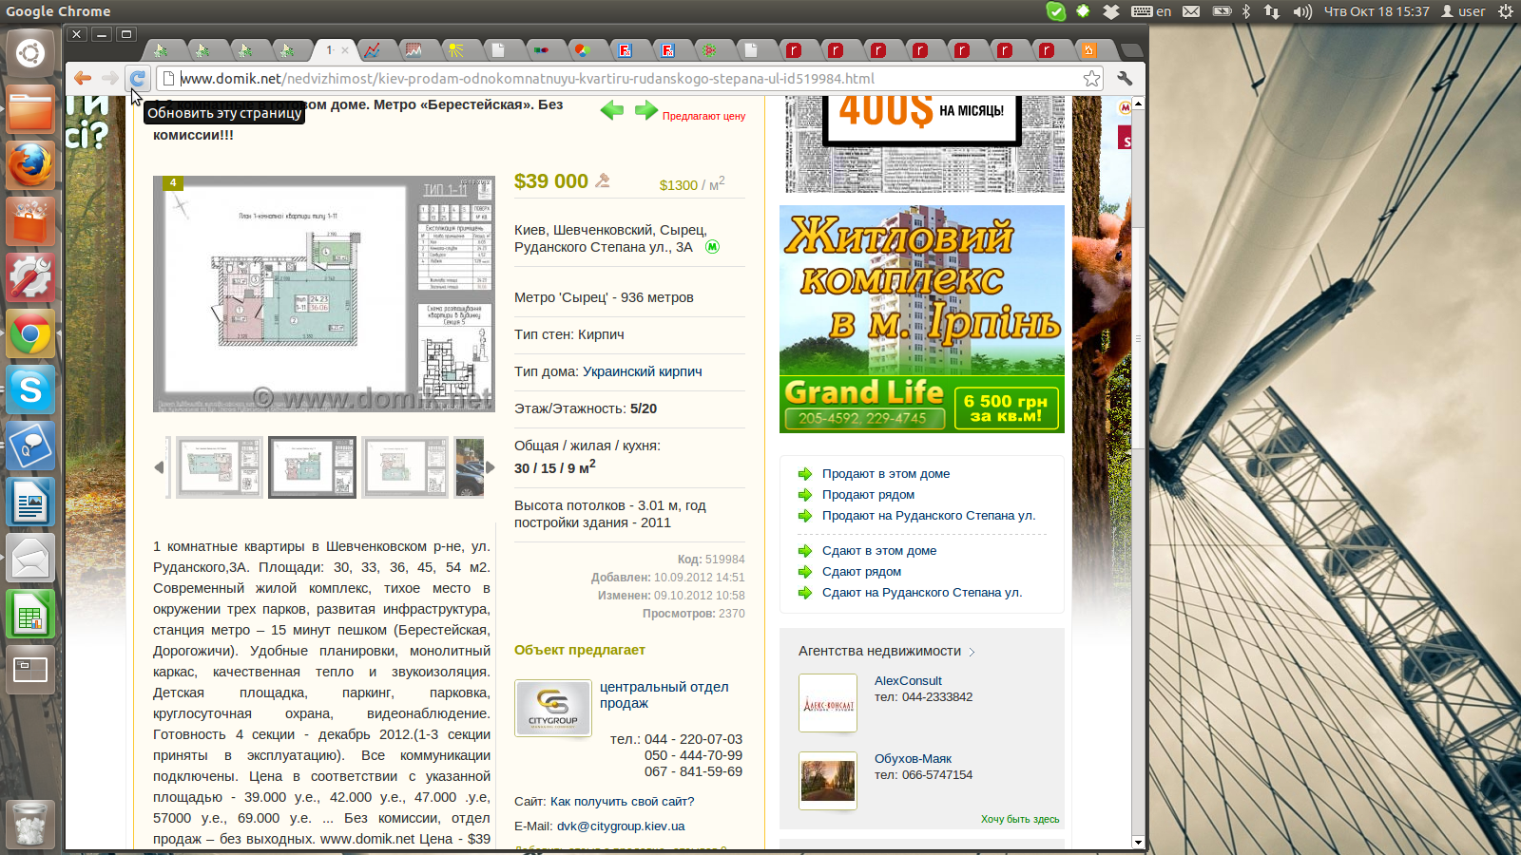Click the AlexConsult agency logo
Viewport: 1521px width, 855px height.
[x=828, y=703]
